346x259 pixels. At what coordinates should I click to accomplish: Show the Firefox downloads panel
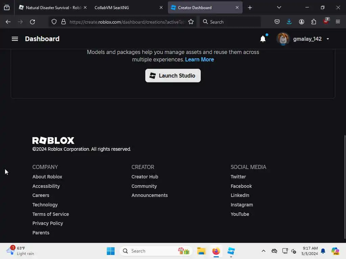pyautogui.click(x=289, y=22)
